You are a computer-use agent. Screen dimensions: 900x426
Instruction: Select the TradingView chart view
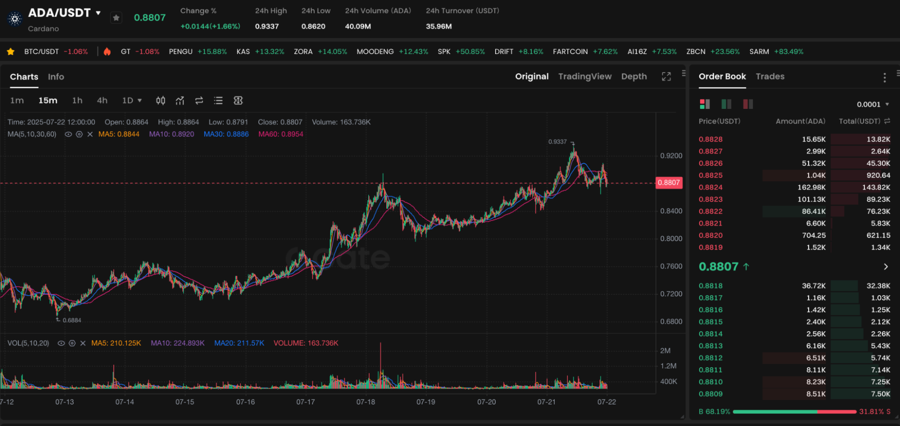[585, 76]
